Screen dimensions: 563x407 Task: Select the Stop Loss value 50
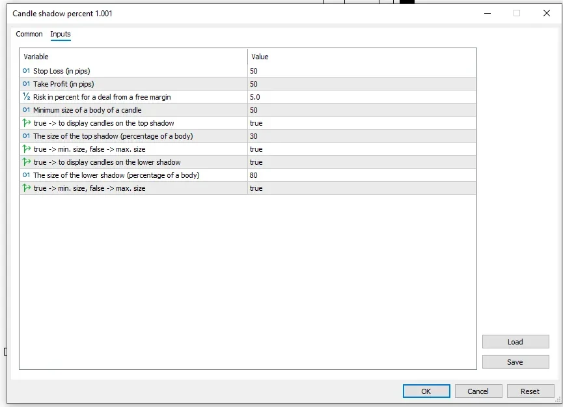pos(253,71)
